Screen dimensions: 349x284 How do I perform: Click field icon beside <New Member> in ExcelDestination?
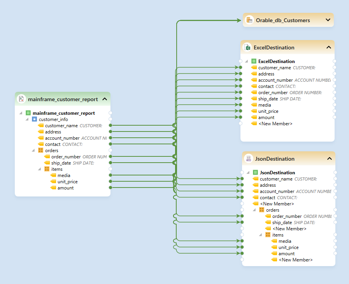point(254,123)
